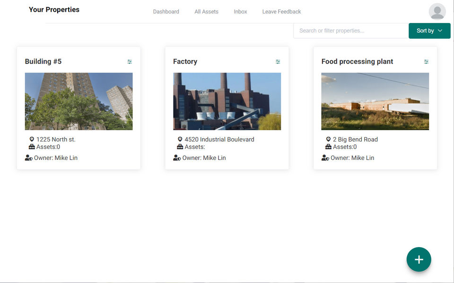The image size is (454, 283).
Task: Go to the Dashboard tab
Action: 166,12
